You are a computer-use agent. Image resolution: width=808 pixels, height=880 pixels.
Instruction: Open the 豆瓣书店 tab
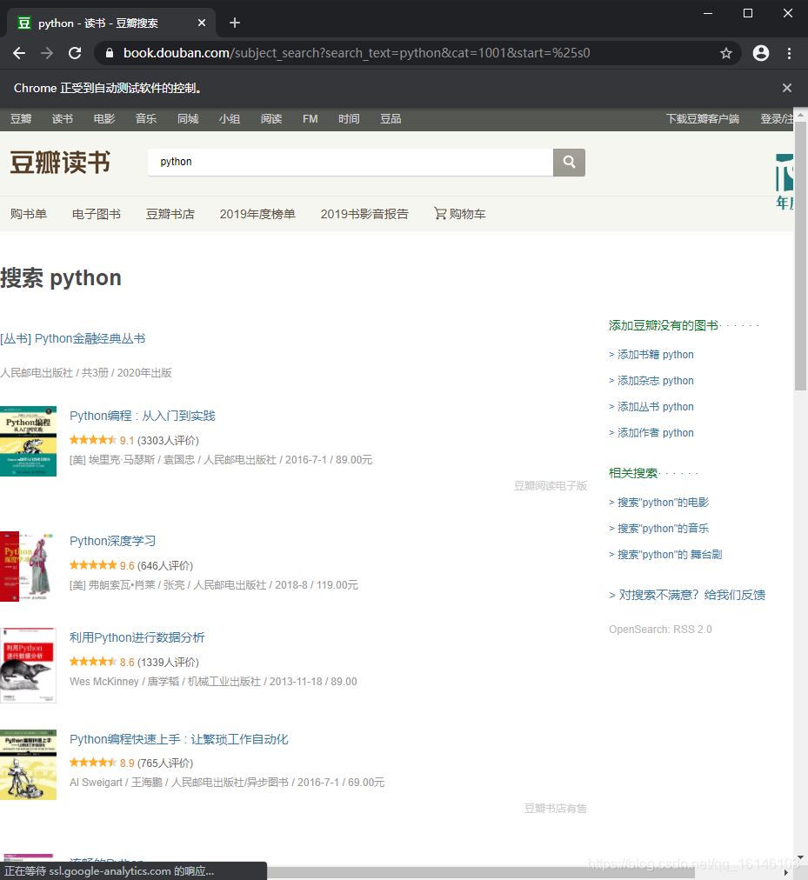(170, 214)
